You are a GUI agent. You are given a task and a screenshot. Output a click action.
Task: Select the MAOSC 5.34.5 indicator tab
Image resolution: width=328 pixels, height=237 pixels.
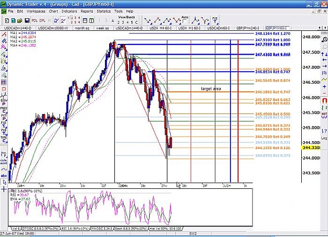102,229
